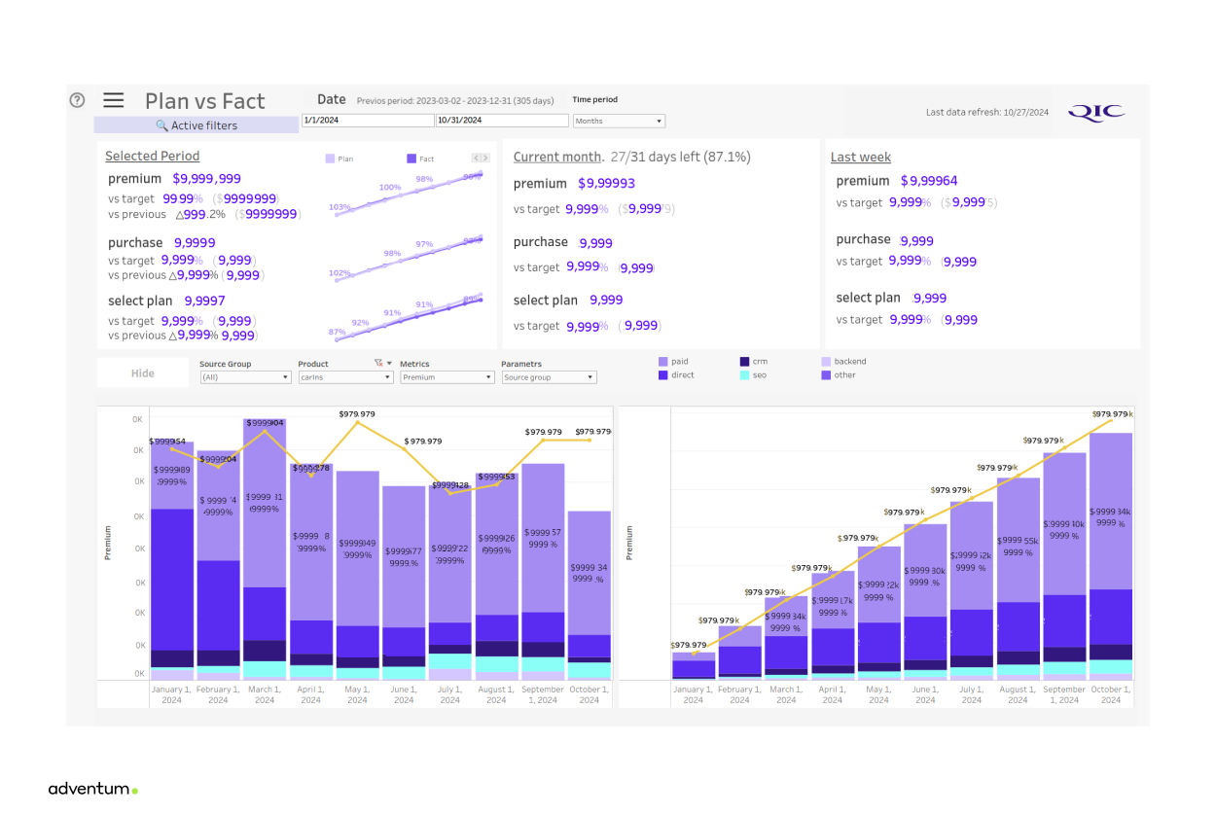Toggle the seo legend item

(x=753, y=374)
